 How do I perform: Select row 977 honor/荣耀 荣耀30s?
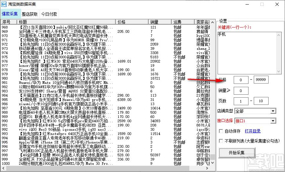click(106, 66)
